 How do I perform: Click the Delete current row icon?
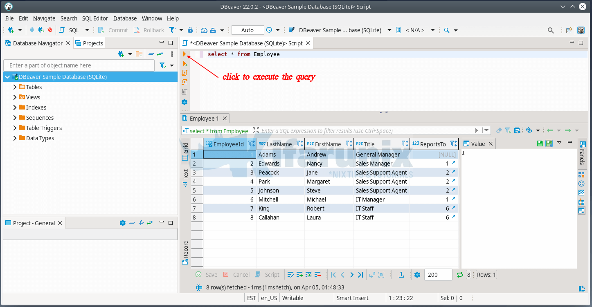[x=318, y=274]
